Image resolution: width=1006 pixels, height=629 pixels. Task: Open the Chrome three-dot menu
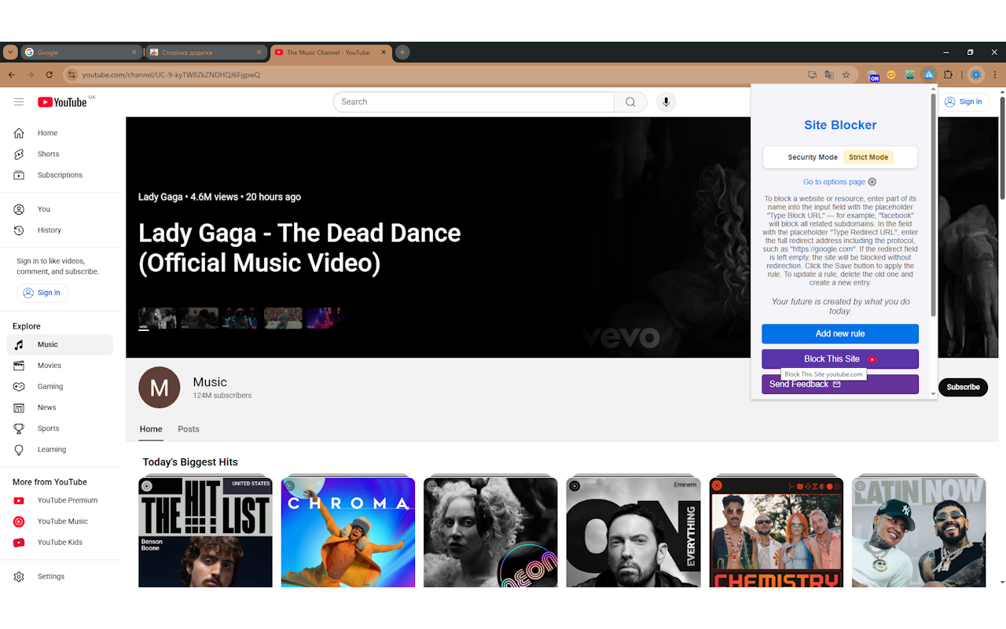[x=994, y=75]
